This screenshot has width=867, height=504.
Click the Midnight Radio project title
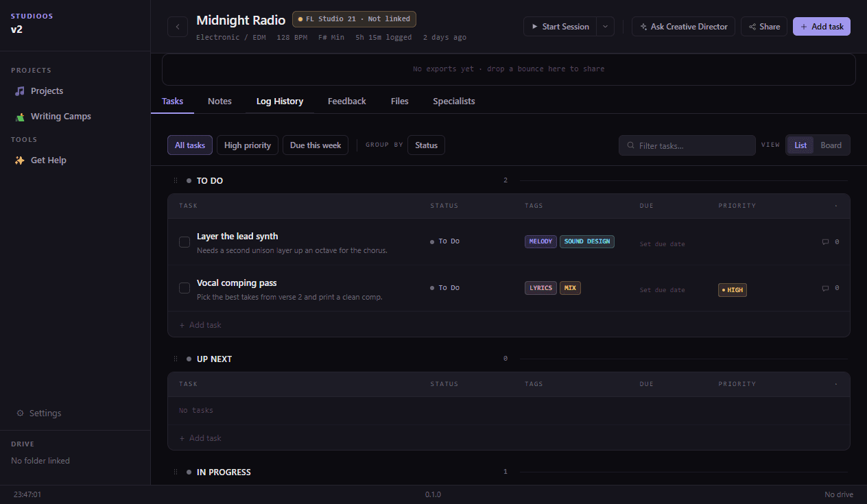241,21
